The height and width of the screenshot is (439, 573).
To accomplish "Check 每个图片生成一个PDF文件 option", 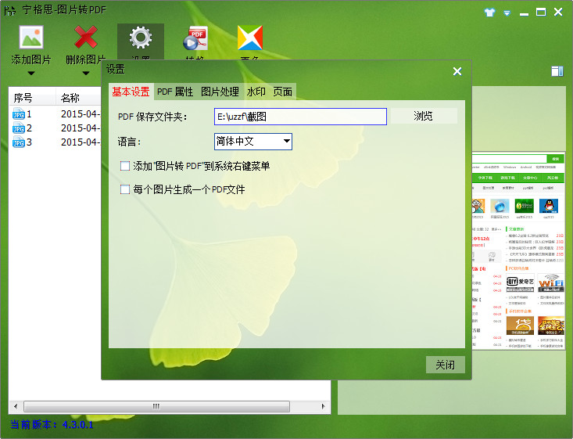I will coord(125,189).
